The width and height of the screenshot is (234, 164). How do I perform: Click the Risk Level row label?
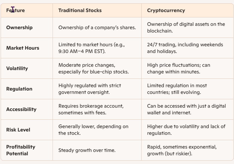tap(18, 130)
